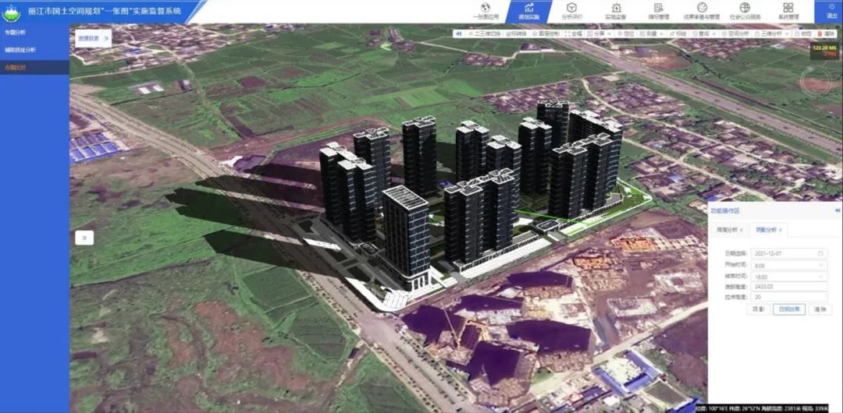
Task: Select the highlighted orange sidebar item
Action: click(x=34, y=68)
